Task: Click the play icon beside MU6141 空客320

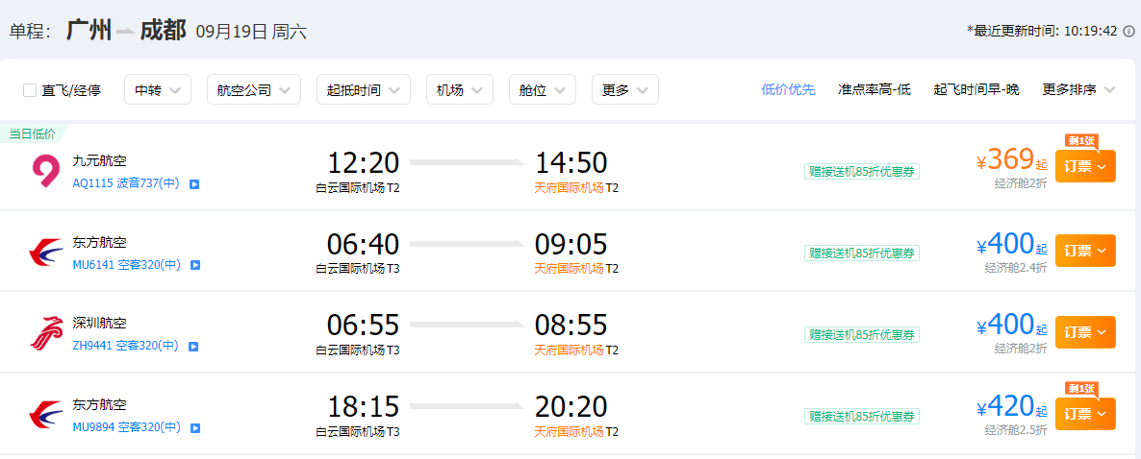Action: [x=194, y=266]
